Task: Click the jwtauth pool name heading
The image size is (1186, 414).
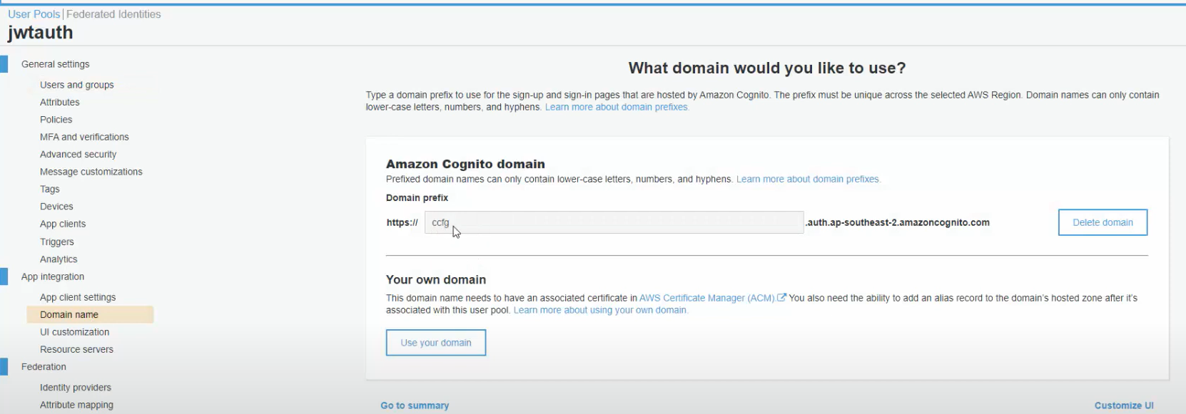Action: point(41,33)
